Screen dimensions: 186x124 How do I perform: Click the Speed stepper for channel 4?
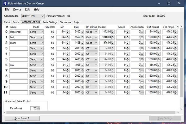click(x=127, y=54)
